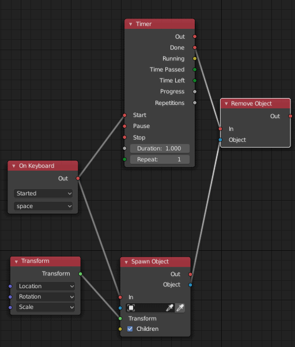The height and width of the screenshot is (347, 295).
Task: Click the first eyedropper icon in Spawn Object
Action: click(x=169, y=308)
